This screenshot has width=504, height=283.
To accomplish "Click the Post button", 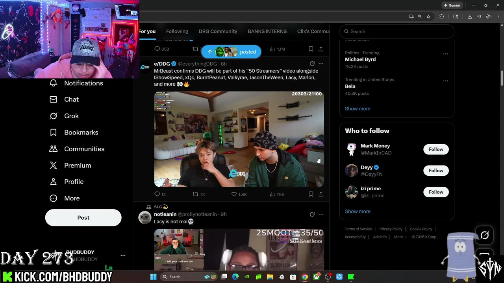I will (x=83, y=218).
